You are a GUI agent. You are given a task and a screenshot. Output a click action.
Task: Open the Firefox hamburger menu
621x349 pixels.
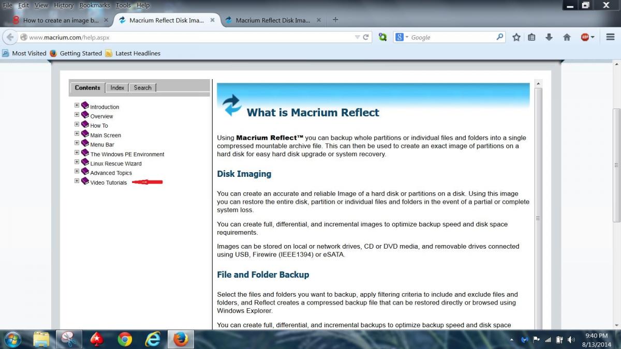610,37
